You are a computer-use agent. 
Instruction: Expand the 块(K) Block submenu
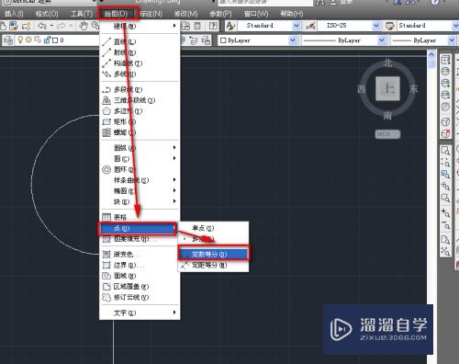coord(140,201)
